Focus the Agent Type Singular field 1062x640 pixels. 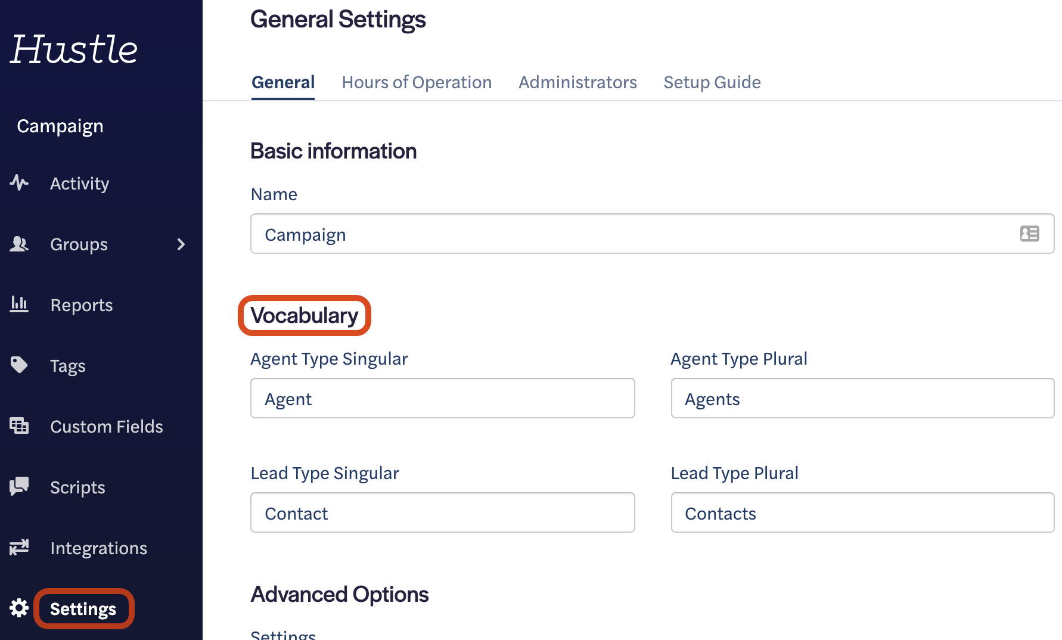point(442,398)
